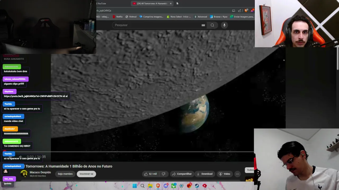This screenshot has height=190, width=339.
Task: Click the Valeu thanks button
Action: click(x=224, y=174)
